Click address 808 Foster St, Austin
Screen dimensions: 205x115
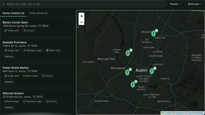[x=20, y=71]
